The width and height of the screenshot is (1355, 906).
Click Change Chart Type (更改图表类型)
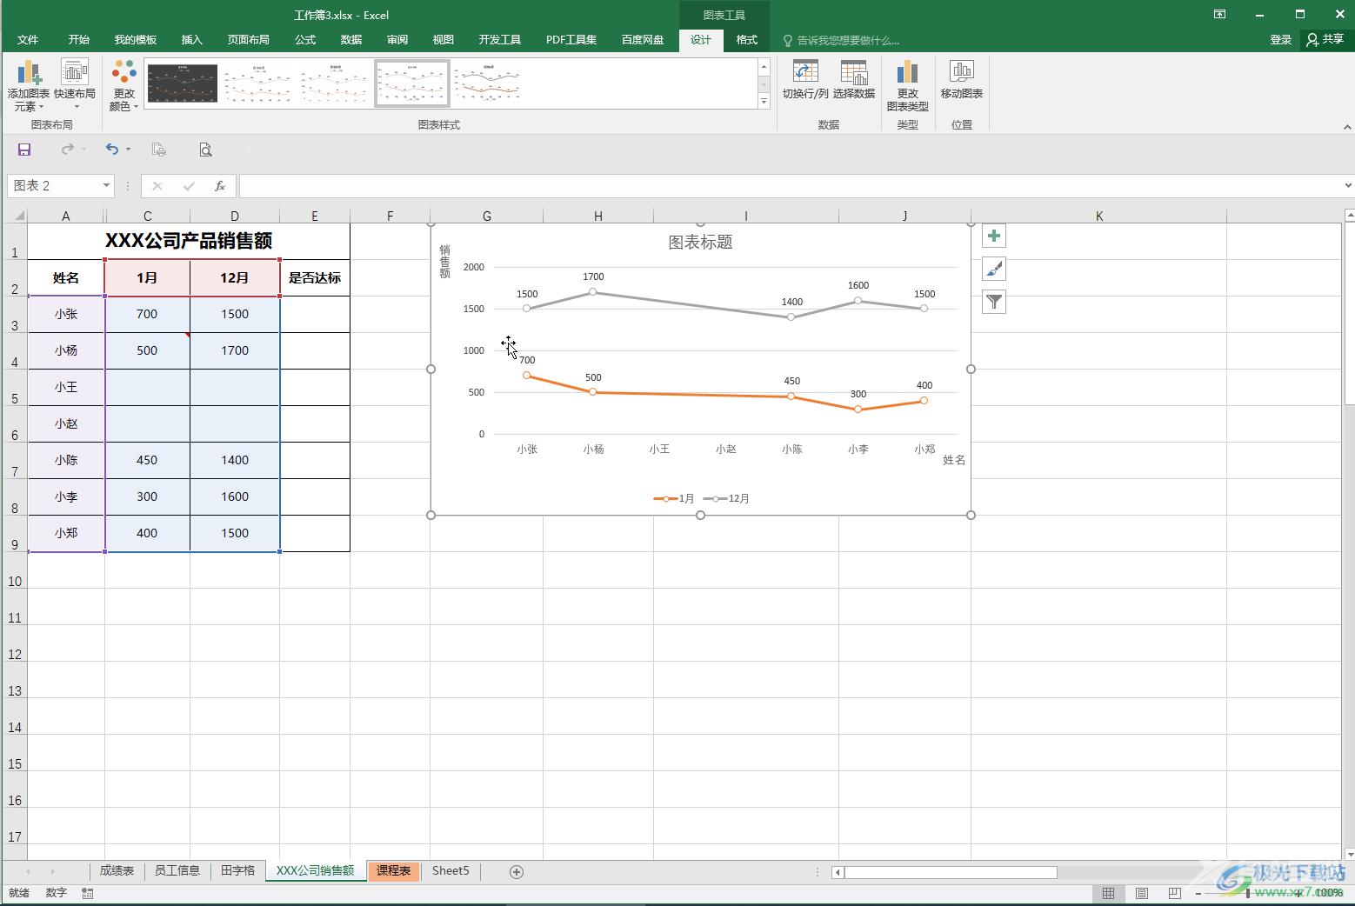(x=907, y=86)
